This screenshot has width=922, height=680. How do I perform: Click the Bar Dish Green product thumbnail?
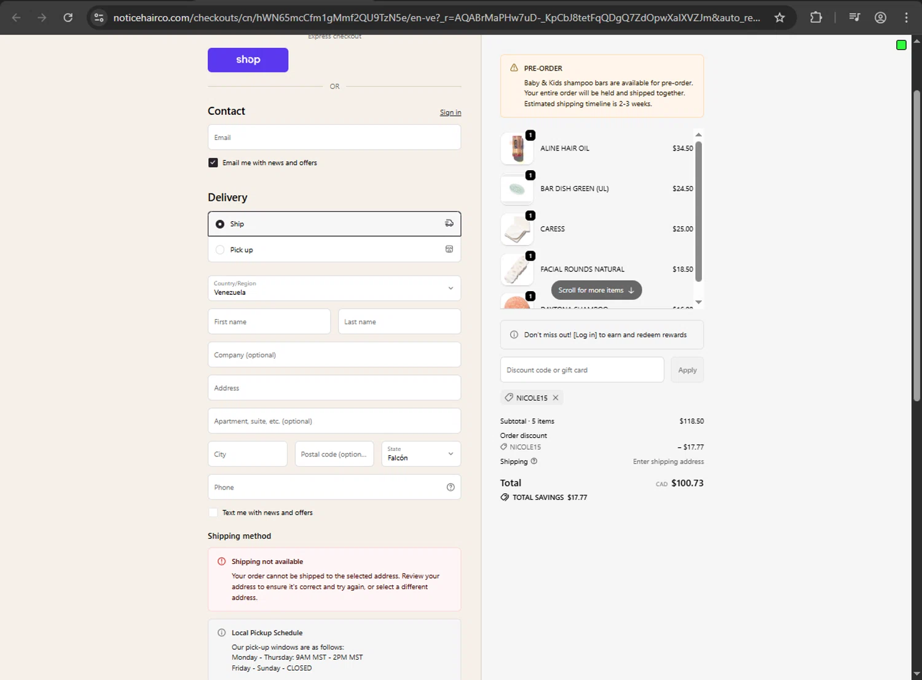(x=517, y=189)
